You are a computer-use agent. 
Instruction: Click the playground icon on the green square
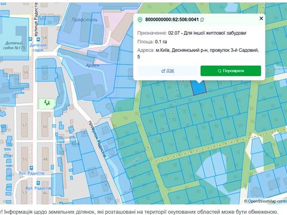(x=47, y=103)
